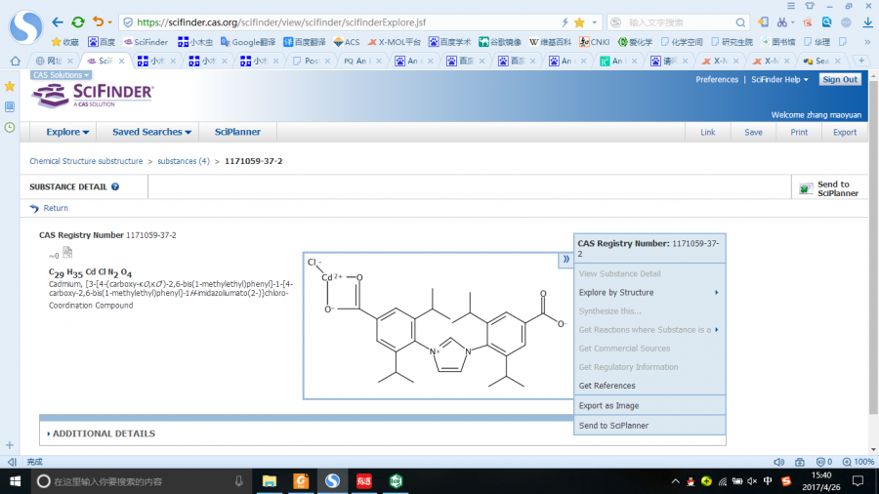Open the Windows Start menu
879x494 pixels.
tap(15, 481)
